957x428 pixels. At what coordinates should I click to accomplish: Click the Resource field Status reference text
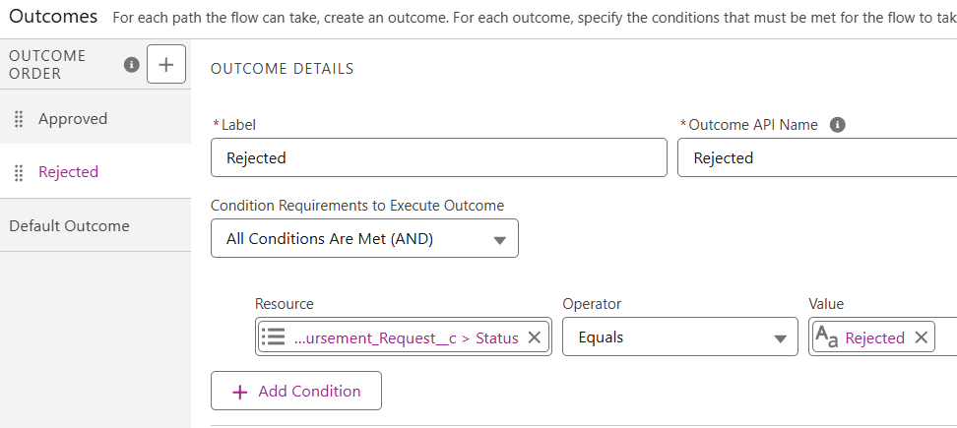point(406,337)
